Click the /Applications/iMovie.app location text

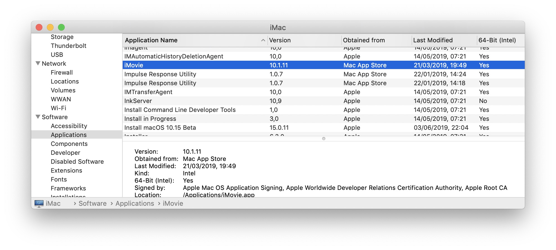click(x=219, y=195)
